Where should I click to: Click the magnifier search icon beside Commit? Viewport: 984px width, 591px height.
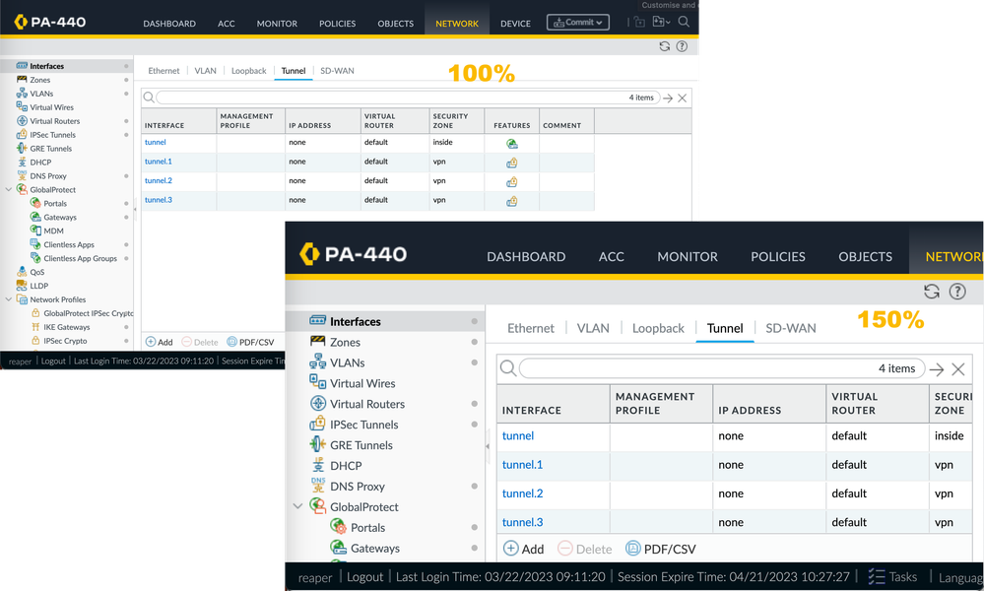pyautogui.click(x=684, y=22)
